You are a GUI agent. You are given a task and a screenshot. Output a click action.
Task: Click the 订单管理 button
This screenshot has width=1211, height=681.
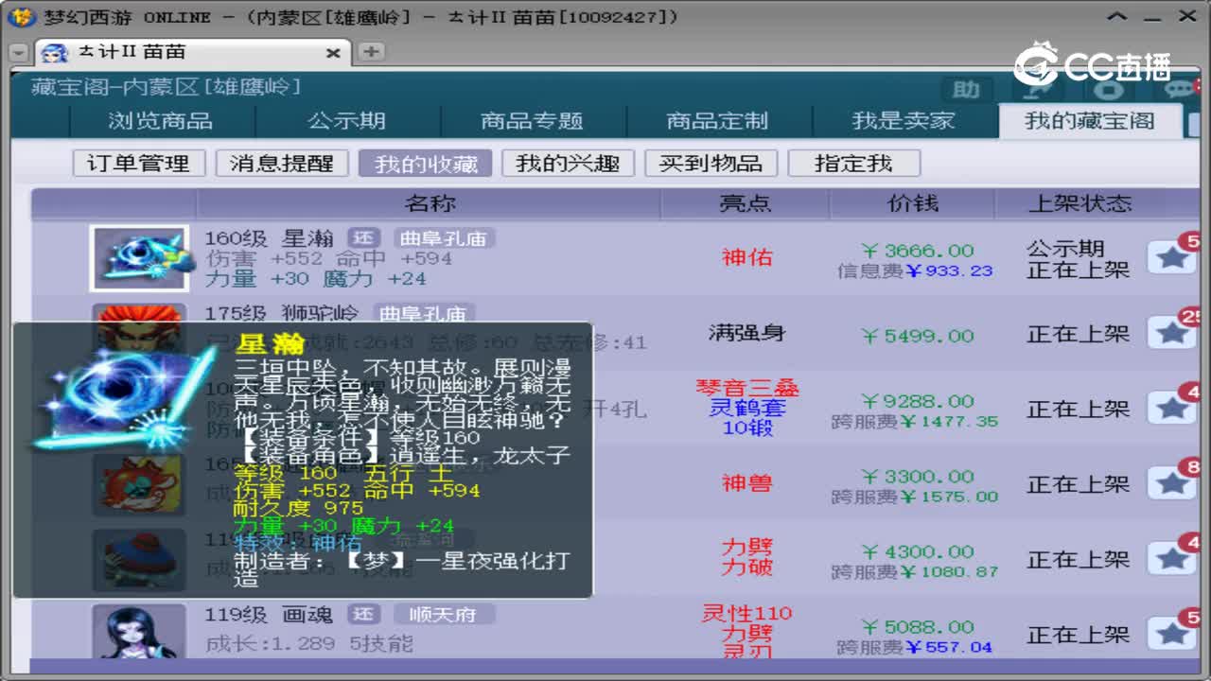coord(138,163)
